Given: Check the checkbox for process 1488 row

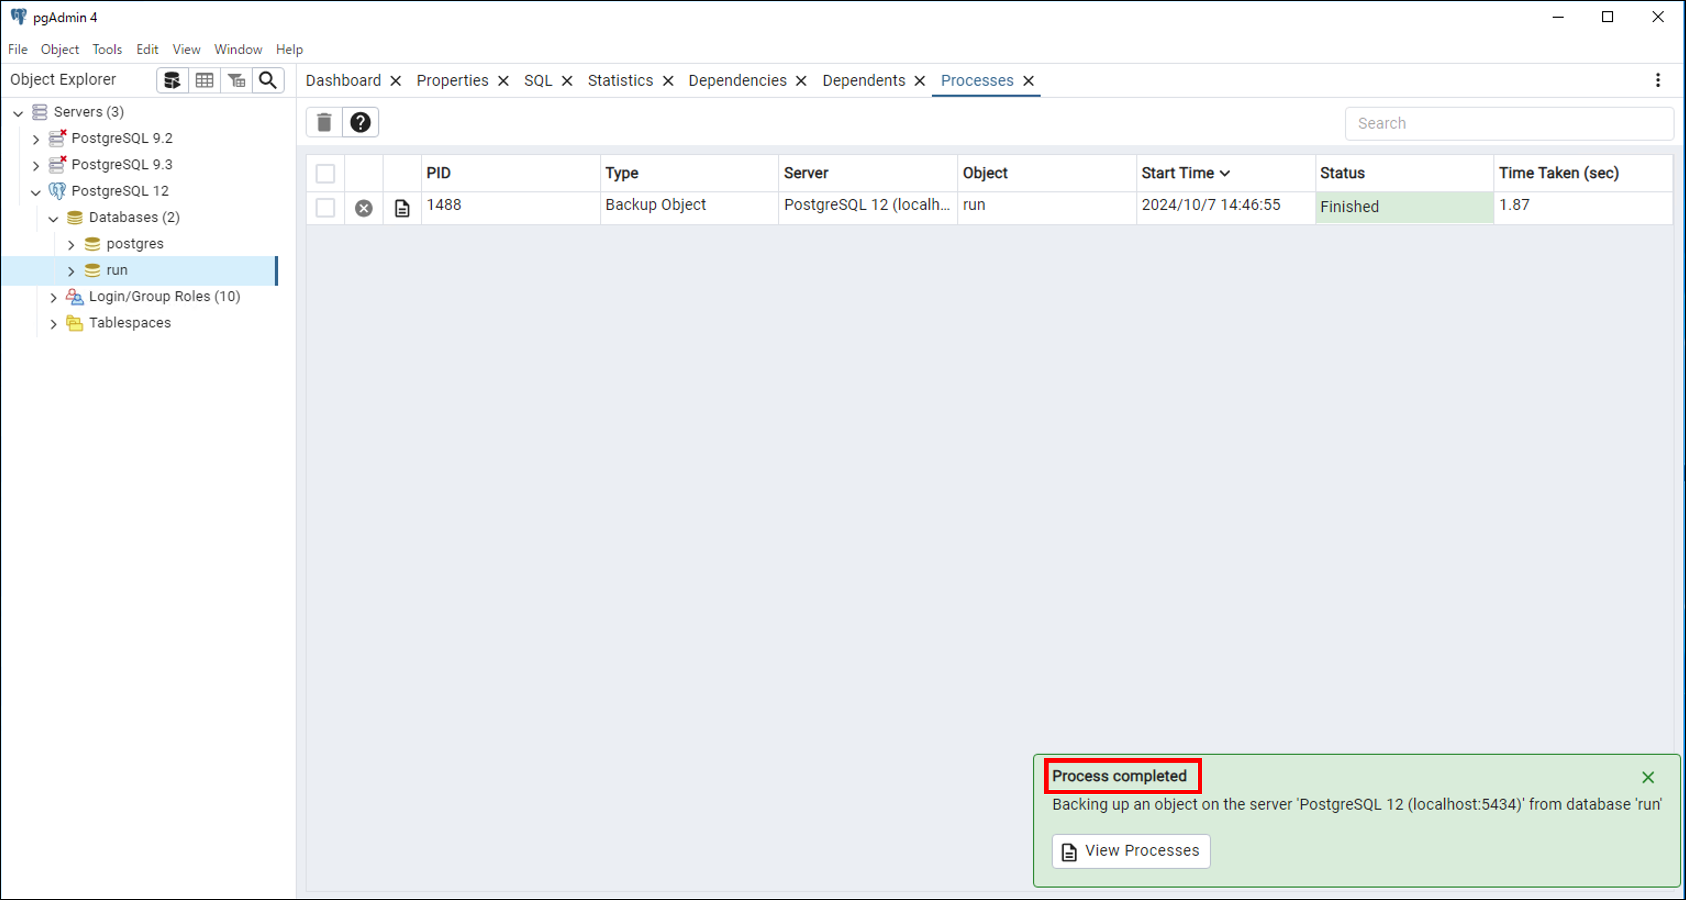Looking at the screenshot, I should (325, 208).
